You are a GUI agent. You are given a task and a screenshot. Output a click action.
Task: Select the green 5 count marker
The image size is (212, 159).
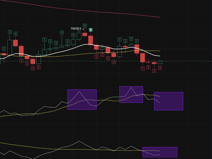coord(68,41)
